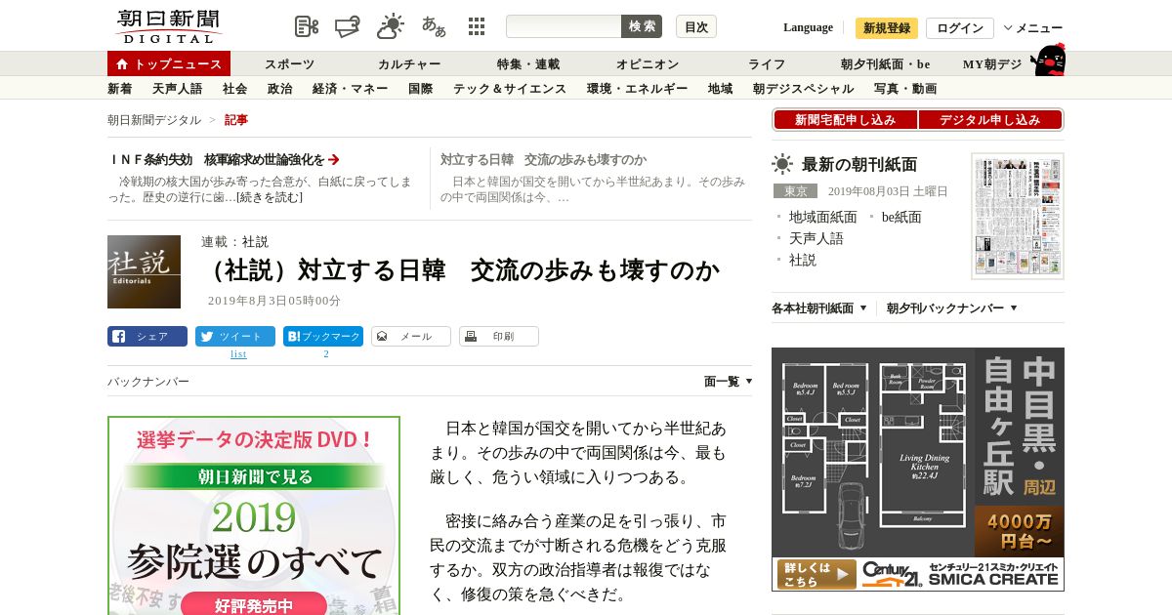This screenshot has width=1172, height=615.
Task: Click the Asahi Shimbun Digital logo
Action: tap(168, 26)
